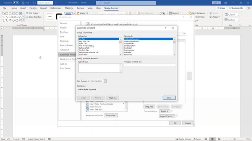Select the right arrow shape in gallery

click(10, 20)
